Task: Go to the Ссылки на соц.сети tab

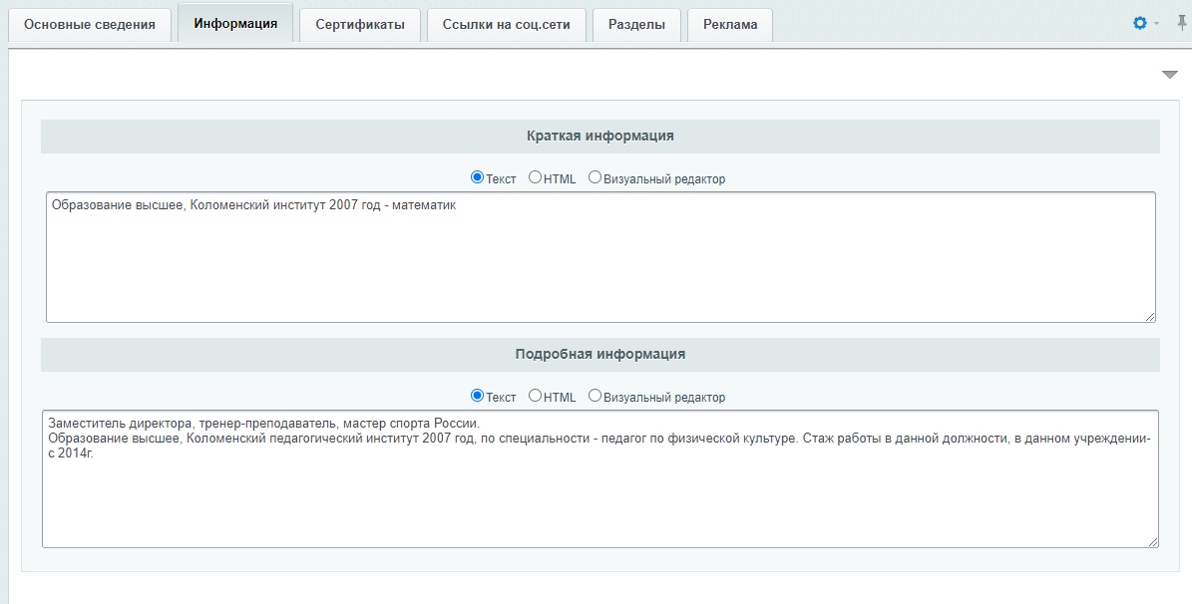Action: [507, 24]
